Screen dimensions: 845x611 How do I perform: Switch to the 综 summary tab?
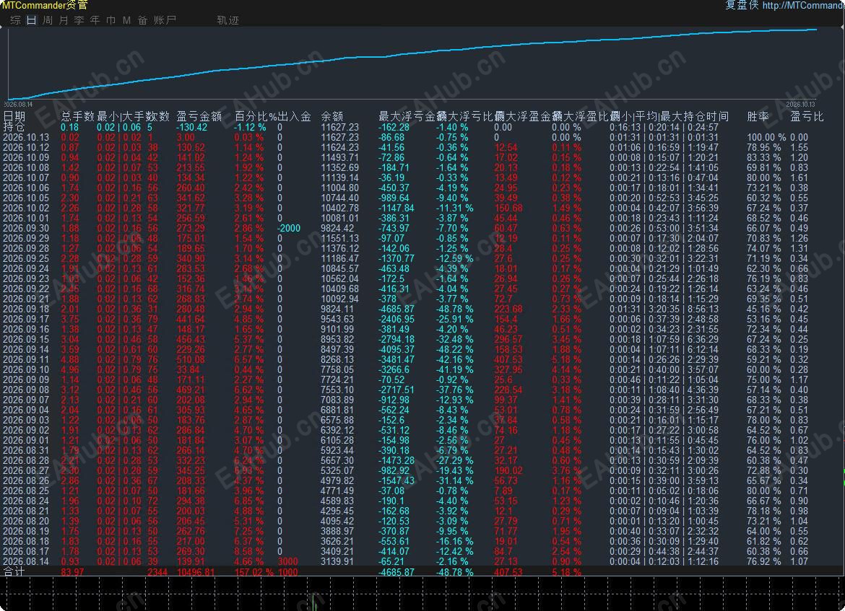point(16,20)
